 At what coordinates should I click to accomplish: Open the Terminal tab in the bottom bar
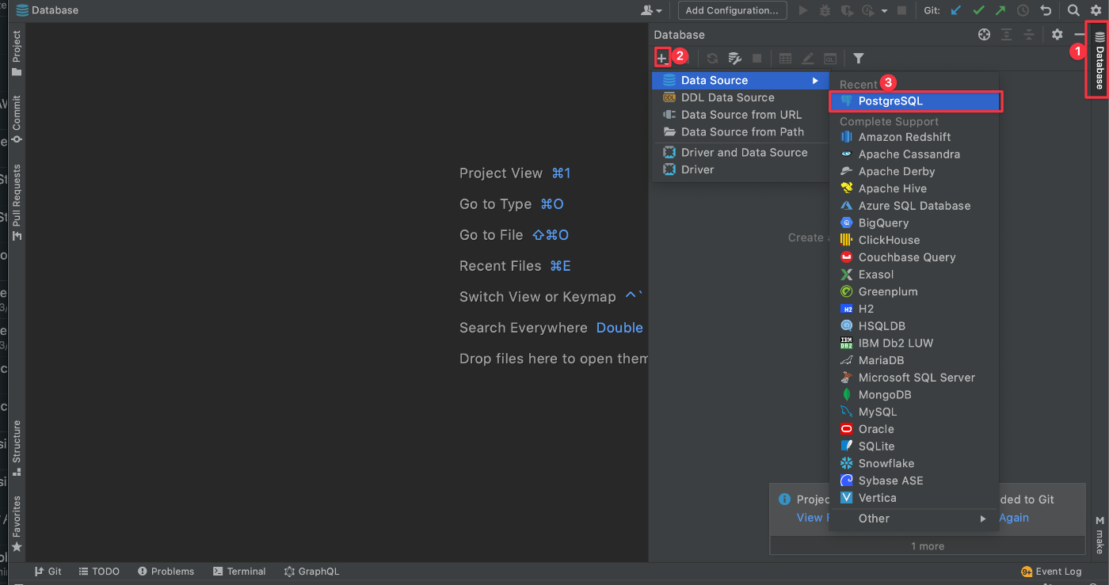[x=239, y=572]
